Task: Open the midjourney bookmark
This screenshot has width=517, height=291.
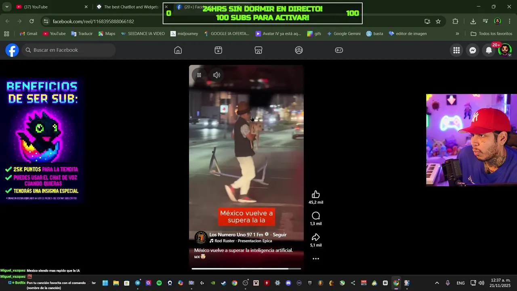Action: pyautogui.click(x=184, y=34)
